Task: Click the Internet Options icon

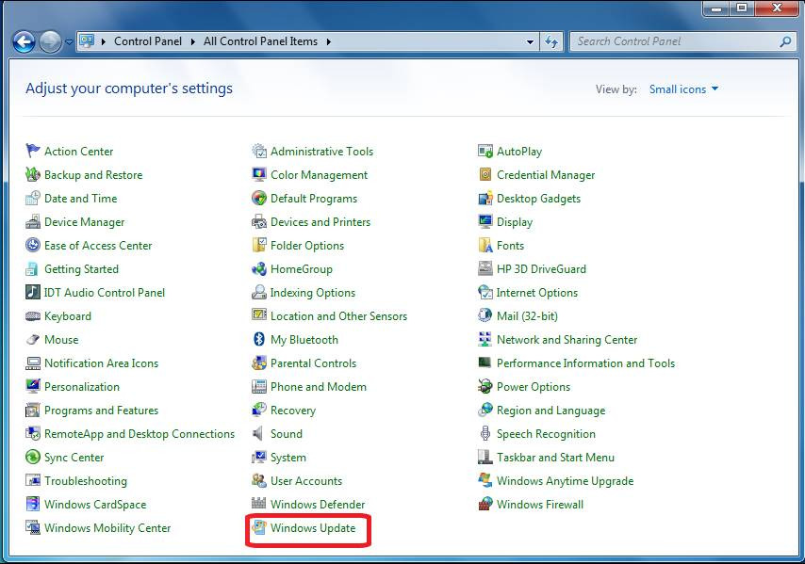Action: coord(485,292)
